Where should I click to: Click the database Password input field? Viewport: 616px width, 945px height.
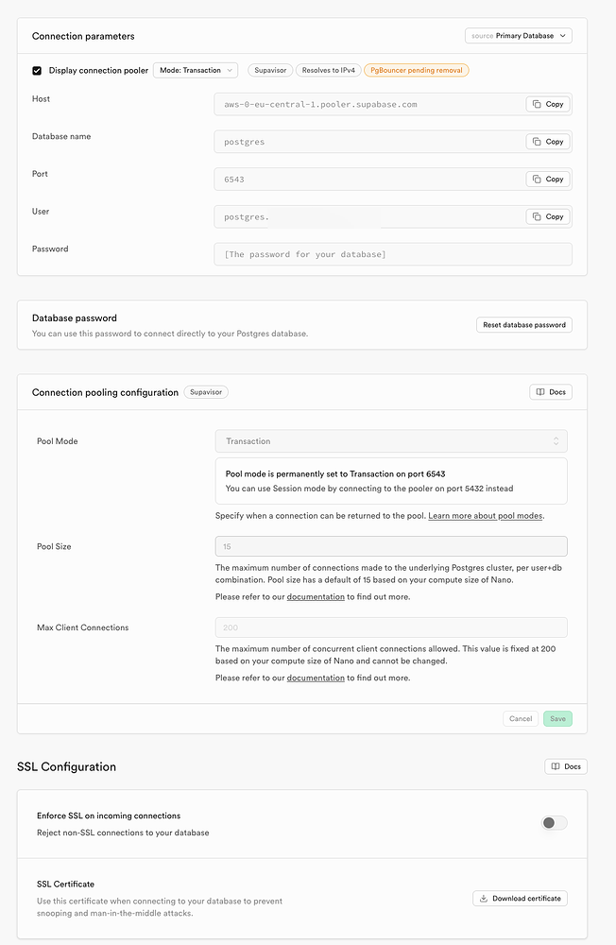(x=391, y=253)
